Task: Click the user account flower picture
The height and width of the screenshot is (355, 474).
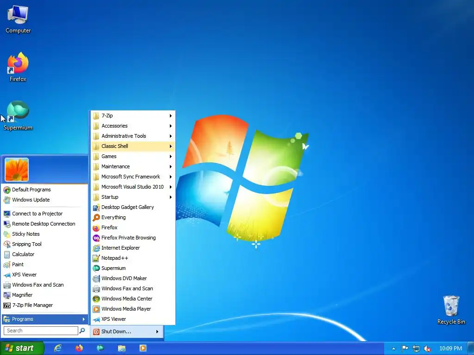Action: (17, 170)
